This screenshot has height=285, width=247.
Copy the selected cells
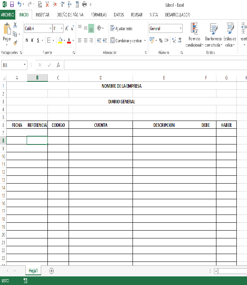tap(15, 34)
